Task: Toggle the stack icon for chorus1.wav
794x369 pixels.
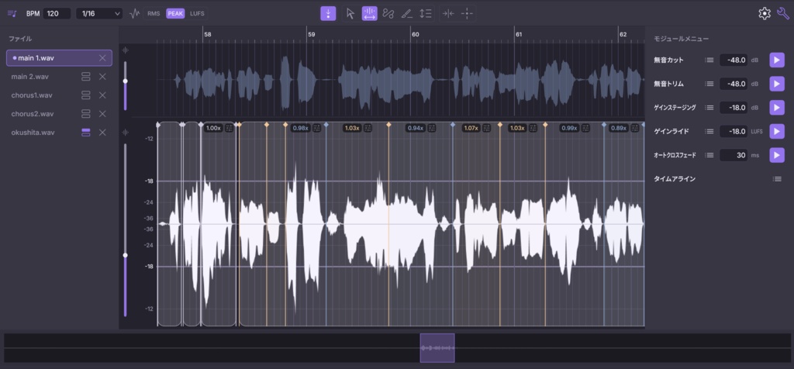Action: coord(86,95)
